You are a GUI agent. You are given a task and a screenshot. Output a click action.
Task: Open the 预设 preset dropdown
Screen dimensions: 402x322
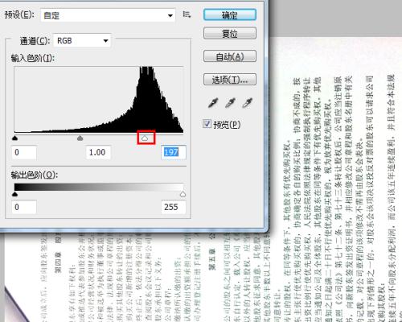click(108, 15)
